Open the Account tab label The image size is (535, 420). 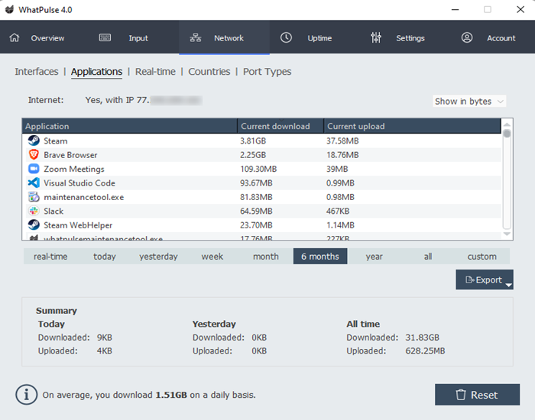point(501,38)
